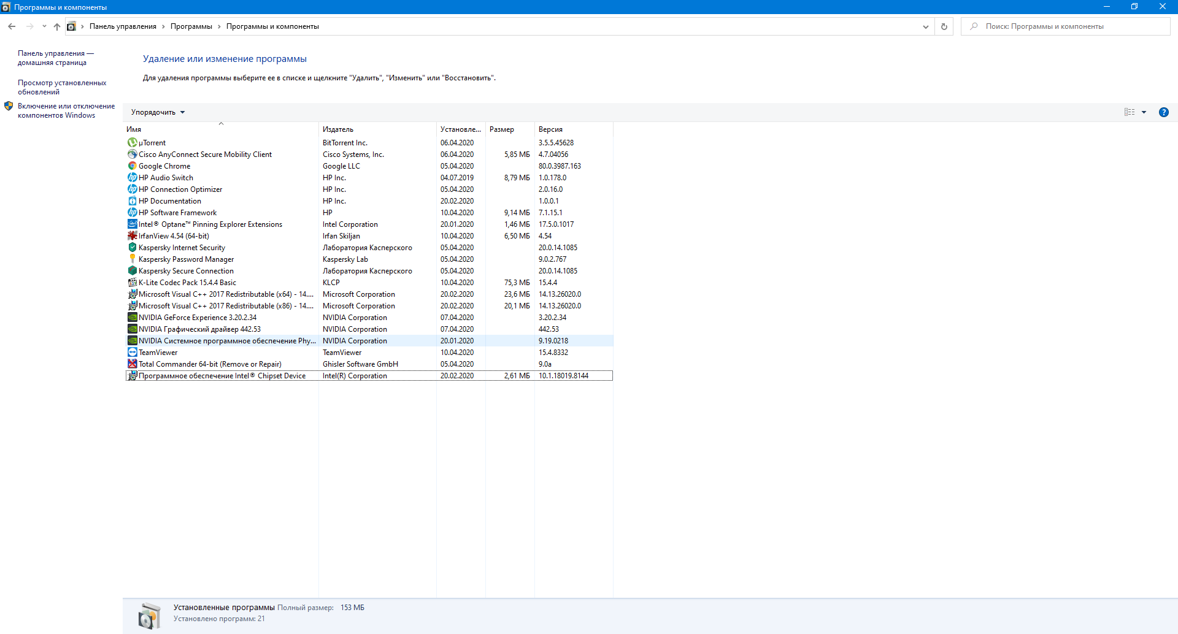Expand chevron before Панель управления breadcrumb

click(82, 26)
